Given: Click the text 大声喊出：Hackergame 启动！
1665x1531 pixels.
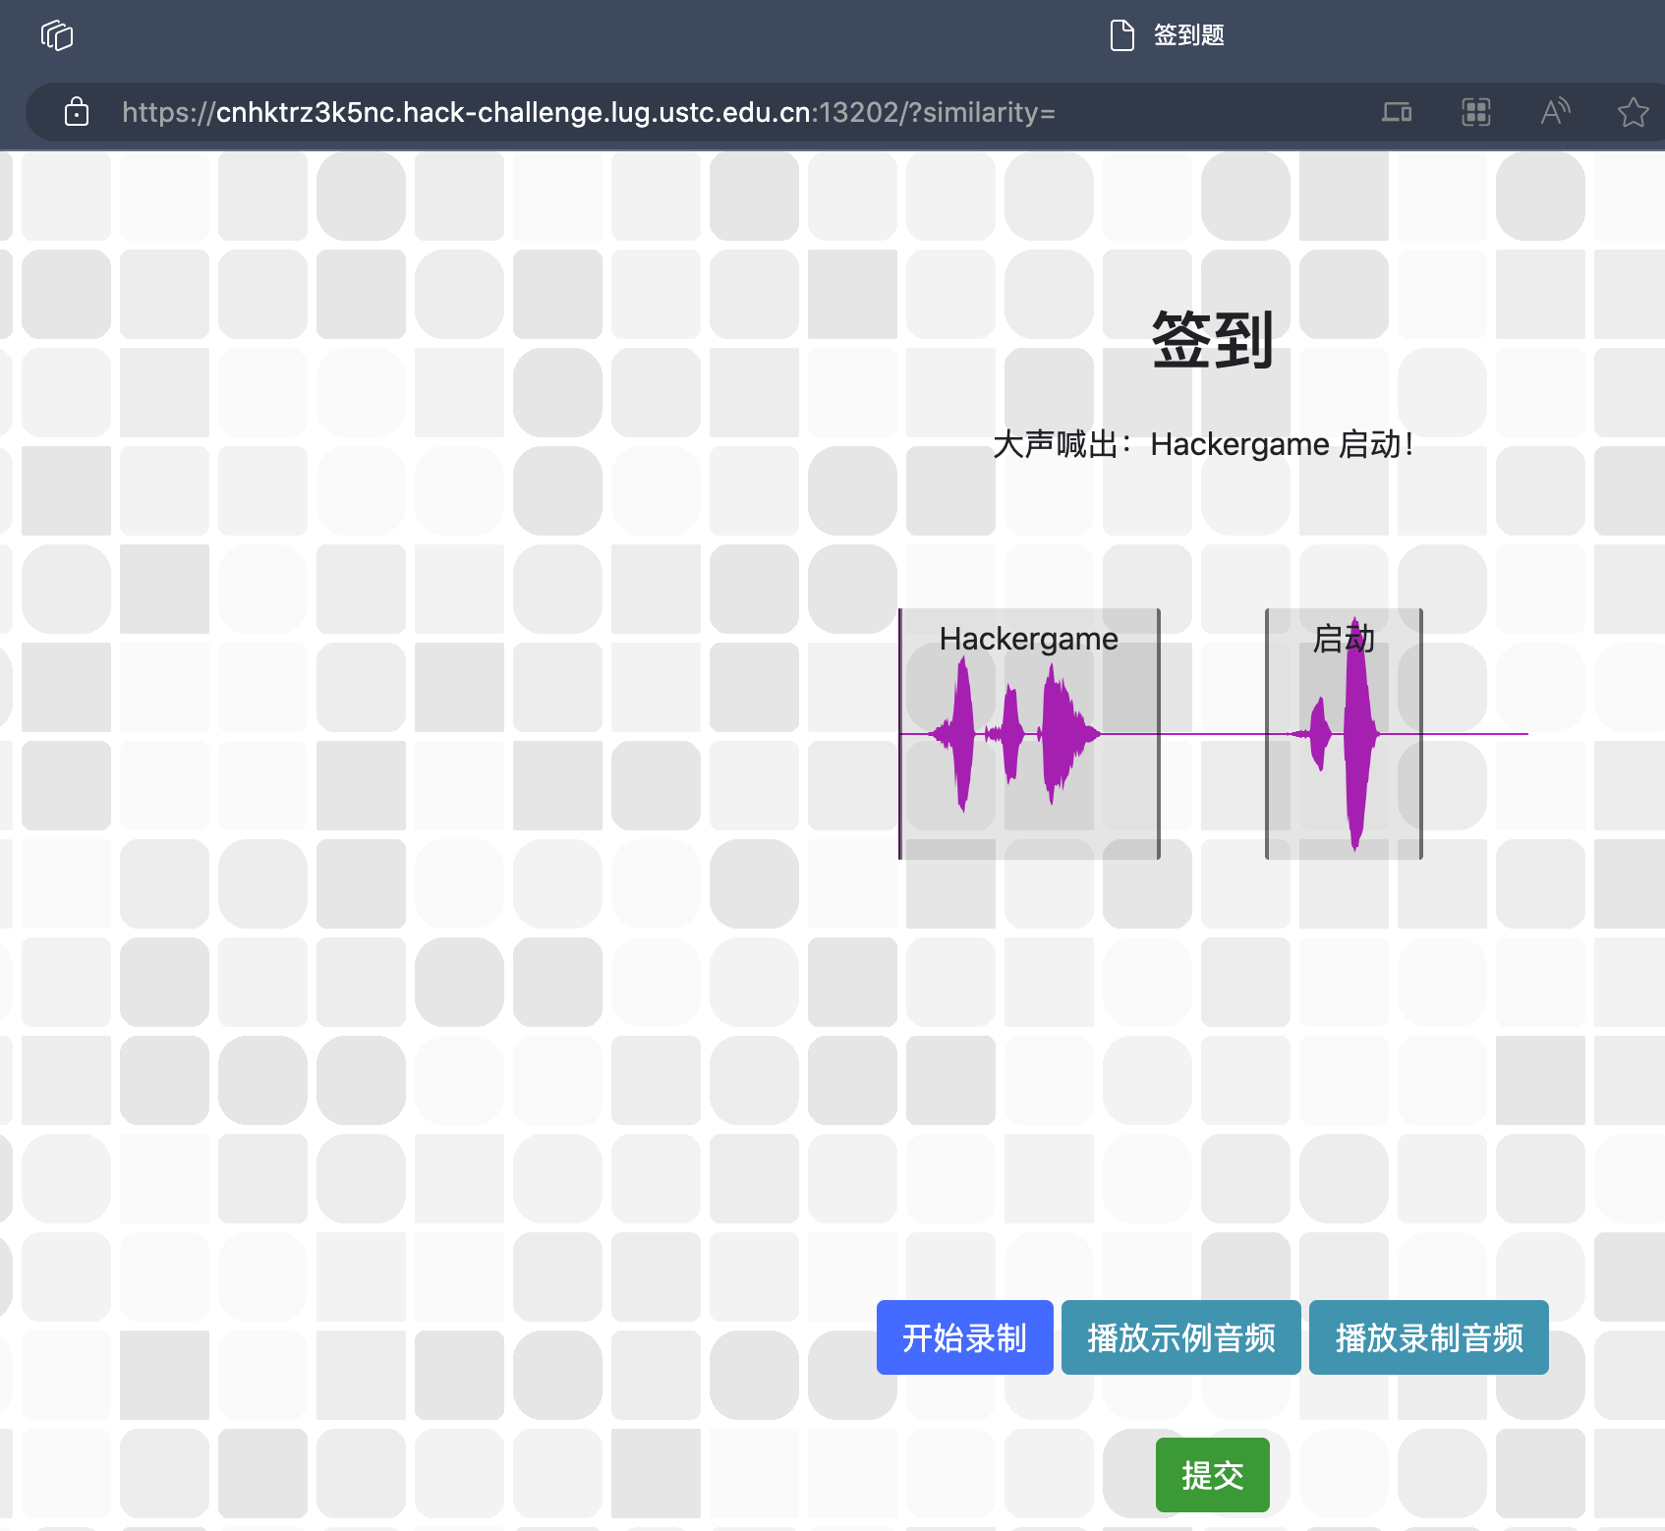Looking at the screenshot, I should coord(1204,444).
